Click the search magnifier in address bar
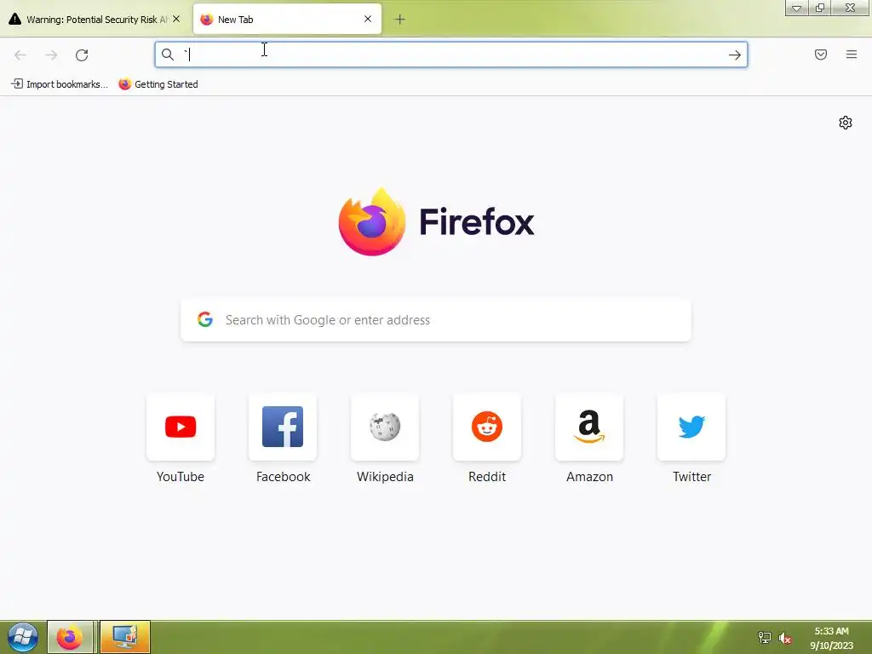Viewport: 872px width, 654px height. [168, 54]
